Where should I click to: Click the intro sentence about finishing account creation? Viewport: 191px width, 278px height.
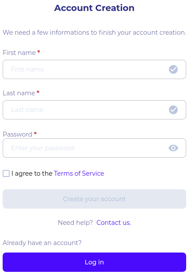click(x=94, y=32)
